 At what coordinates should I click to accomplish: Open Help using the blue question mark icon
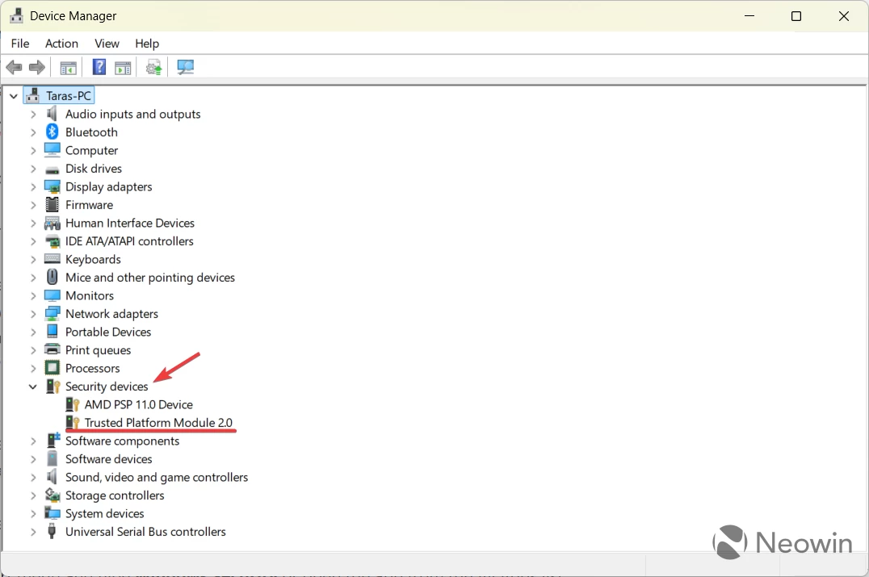point(99,67)
